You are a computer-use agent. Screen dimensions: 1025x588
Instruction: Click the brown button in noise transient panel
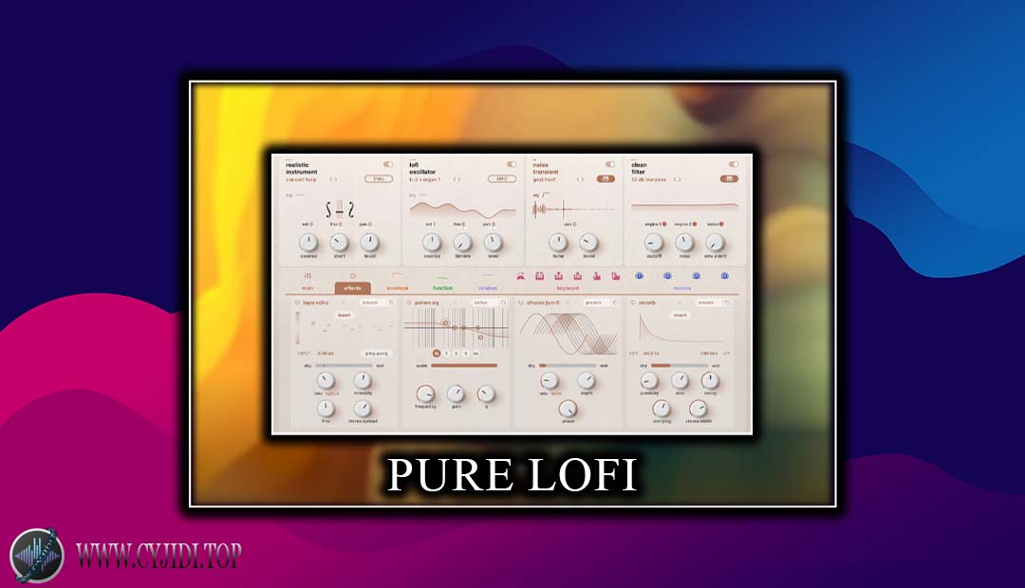coord(606,179)
